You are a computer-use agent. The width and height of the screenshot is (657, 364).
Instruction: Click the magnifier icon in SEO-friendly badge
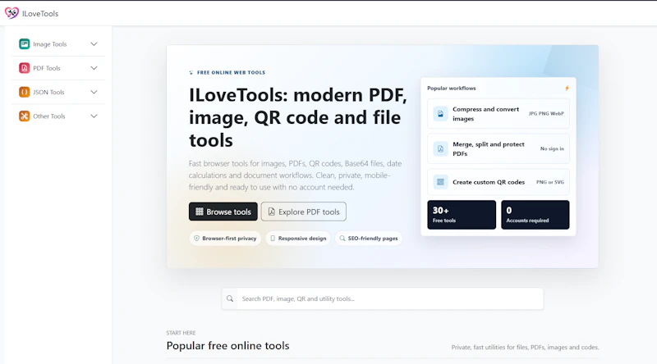[342, 239]
